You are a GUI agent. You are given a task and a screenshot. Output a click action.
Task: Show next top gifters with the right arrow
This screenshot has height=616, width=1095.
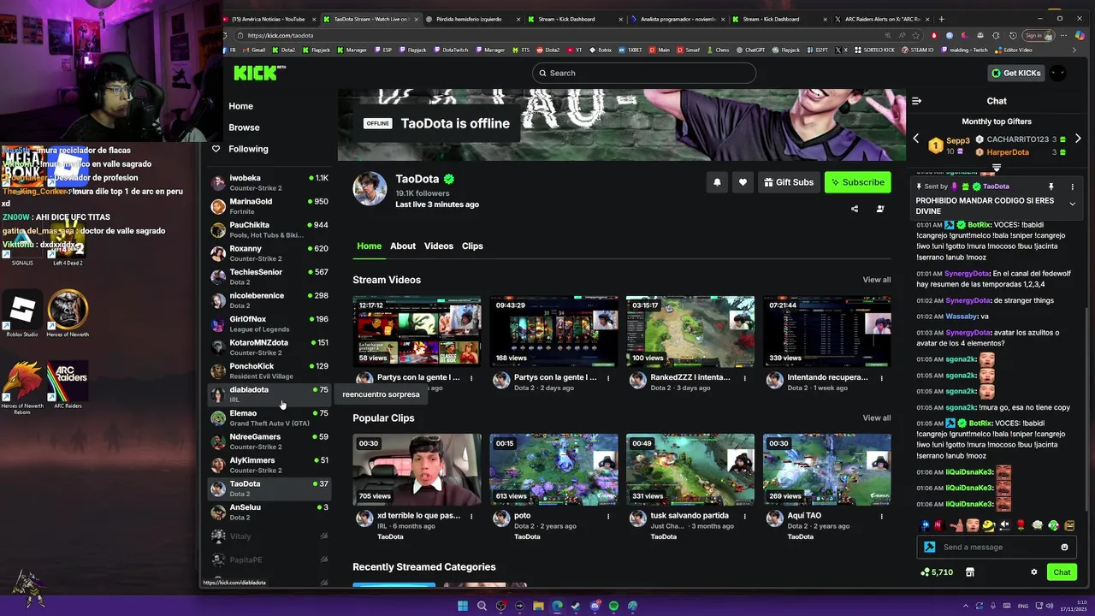click(x=1078, y=139)
